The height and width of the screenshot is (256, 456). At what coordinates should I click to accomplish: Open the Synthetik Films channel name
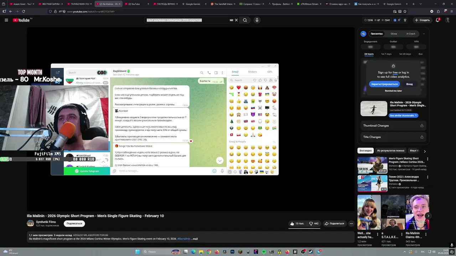(46, 222)
